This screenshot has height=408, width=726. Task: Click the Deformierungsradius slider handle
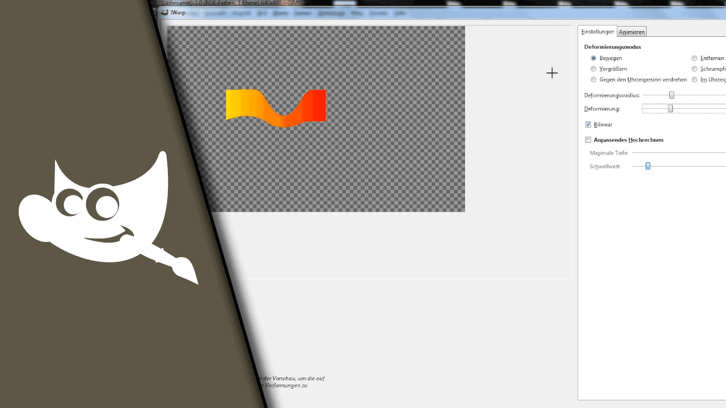(x=672, y=95)
